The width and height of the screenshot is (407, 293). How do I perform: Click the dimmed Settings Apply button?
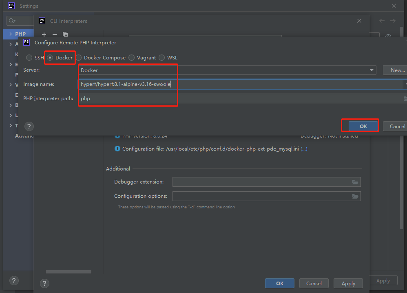click(x=383, y=280)
